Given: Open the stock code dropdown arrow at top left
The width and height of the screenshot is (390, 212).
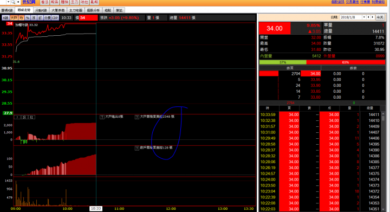Looking at the screenshot, I should pos(8,2).
